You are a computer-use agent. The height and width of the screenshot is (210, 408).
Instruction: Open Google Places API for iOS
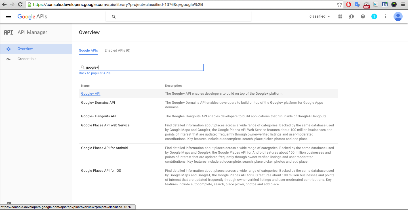[101, 171]
